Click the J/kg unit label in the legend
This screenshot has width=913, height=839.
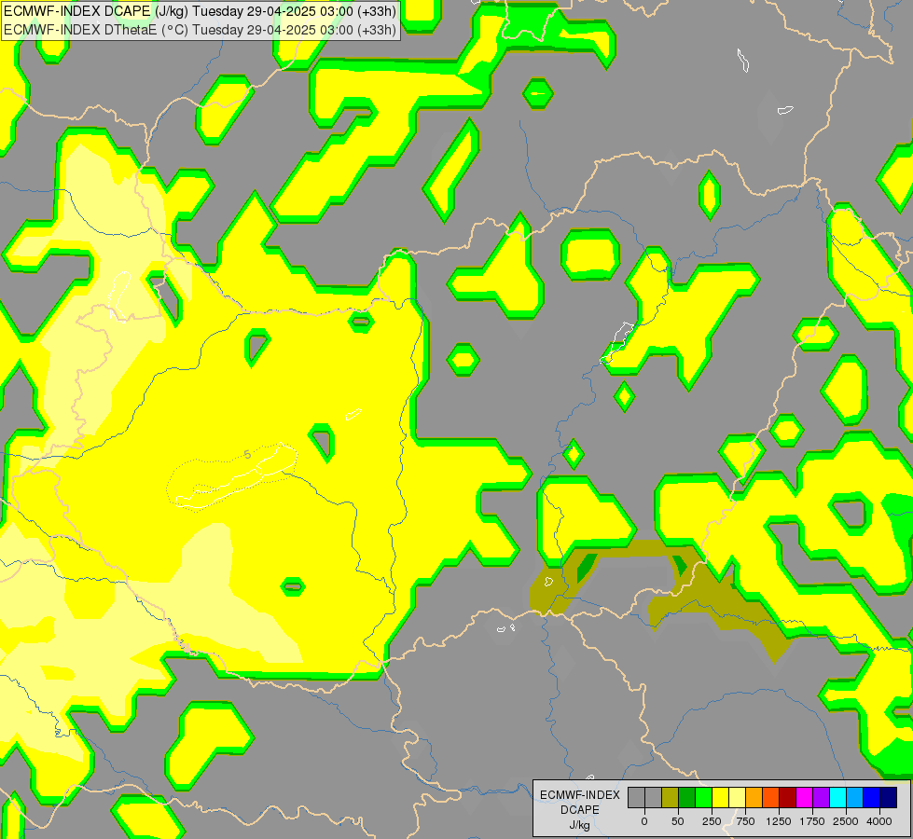point(580,825)
